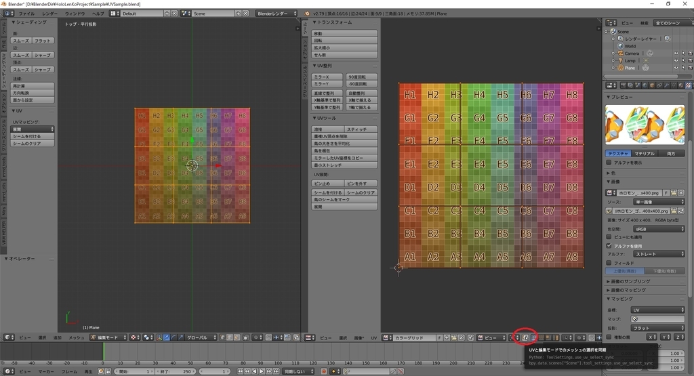Click the world properties globe icon

(645, 85)
